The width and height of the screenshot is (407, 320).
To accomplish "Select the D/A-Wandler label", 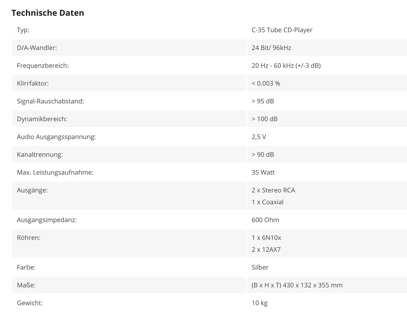I will point(37,48).
